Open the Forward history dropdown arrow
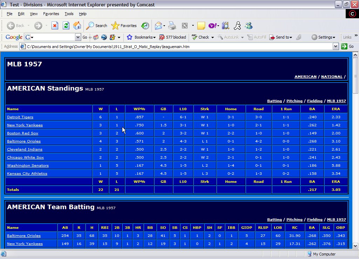Image resolution: width=359 pixels, height=259 pixels. (46, 26)
